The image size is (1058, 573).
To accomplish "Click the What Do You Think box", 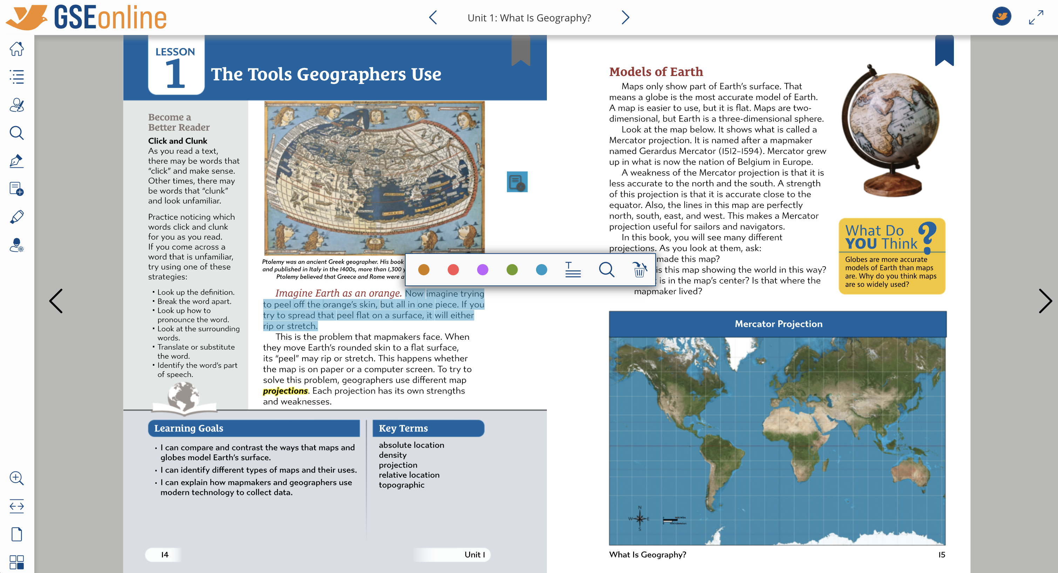I will pos(892,256).
